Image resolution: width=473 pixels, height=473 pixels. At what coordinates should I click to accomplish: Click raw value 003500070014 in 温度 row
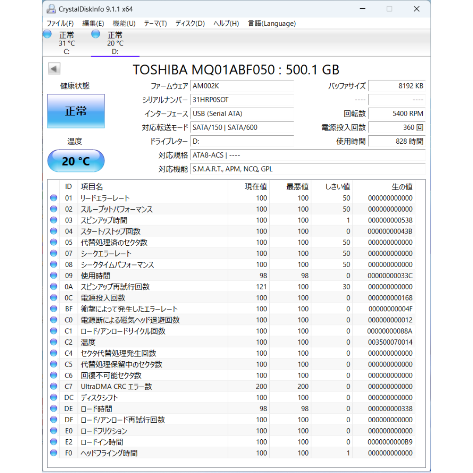pos(390,342)
